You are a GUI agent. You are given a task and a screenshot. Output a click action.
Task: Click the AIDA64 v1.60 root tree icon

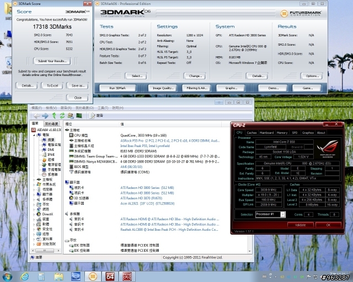point(34,130)
